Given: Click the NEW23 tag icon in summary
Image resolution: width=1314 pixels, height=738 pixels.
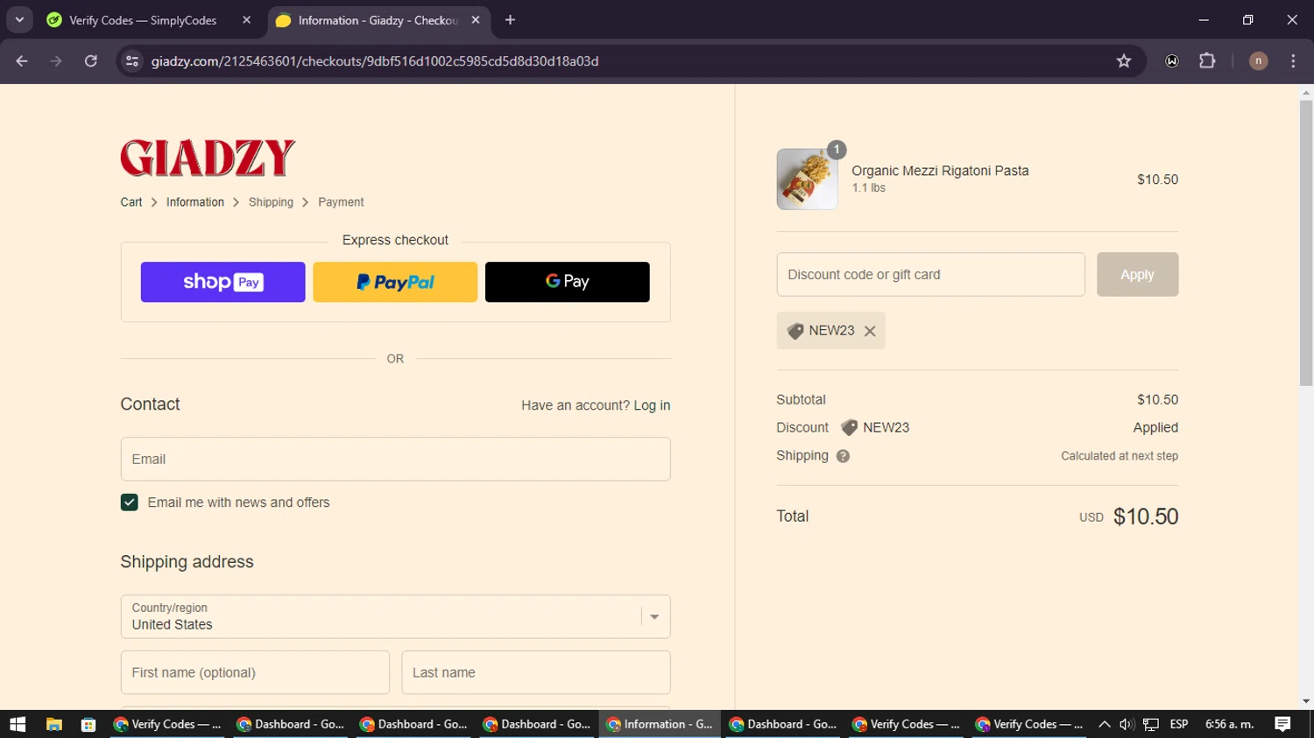Looking at the screenshot, I should (x=849, y=428).
